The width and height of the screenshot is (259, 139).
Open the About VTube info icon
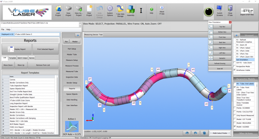[x=162, y=8]
